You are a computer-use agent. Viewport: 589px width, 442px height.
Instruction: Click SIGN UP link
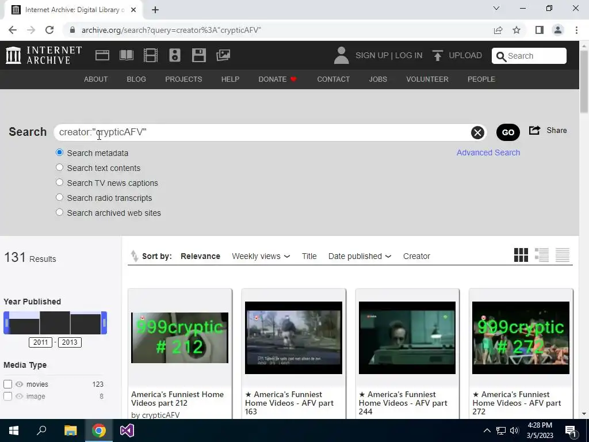pos(372,56)
